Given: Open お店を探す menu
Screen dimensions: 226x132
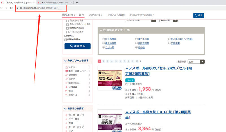Looking at the screenshot, I should [x=96, y=15].
